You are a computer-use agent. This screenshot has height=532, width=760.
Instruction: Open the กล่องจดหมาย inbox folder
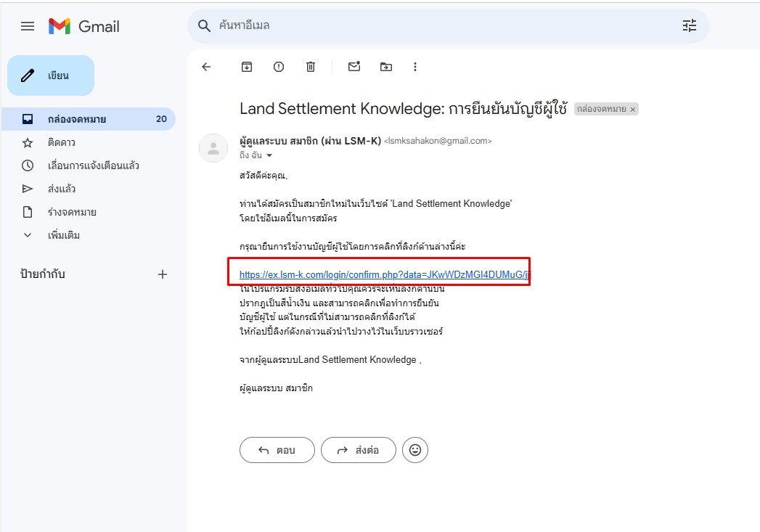77,119
